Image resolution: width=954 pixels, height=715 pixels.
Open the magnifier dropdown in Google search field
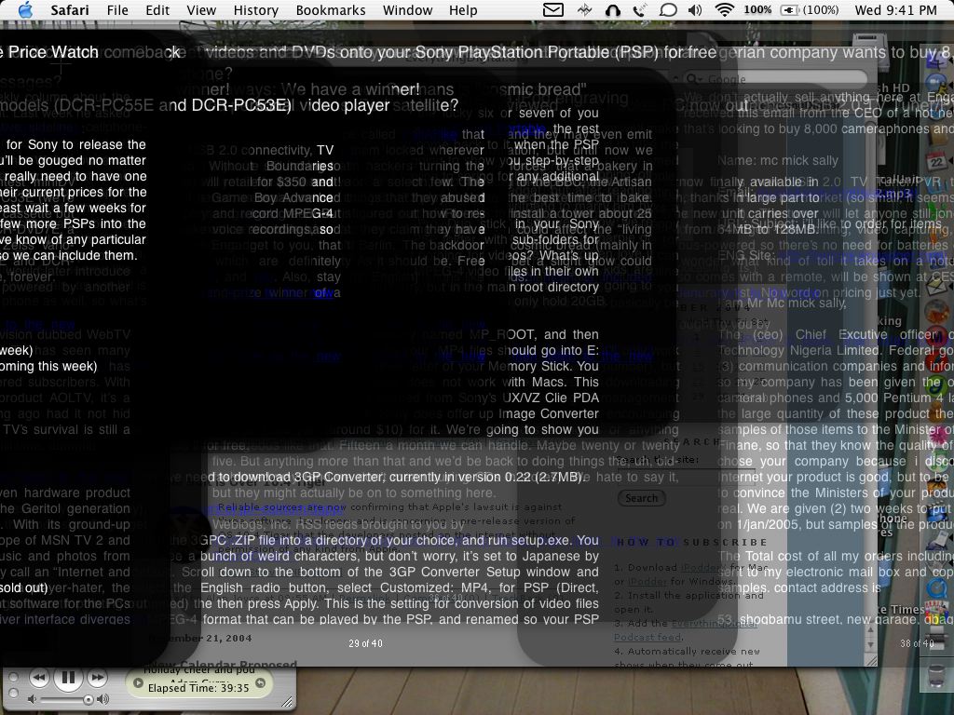click(693, 79)
